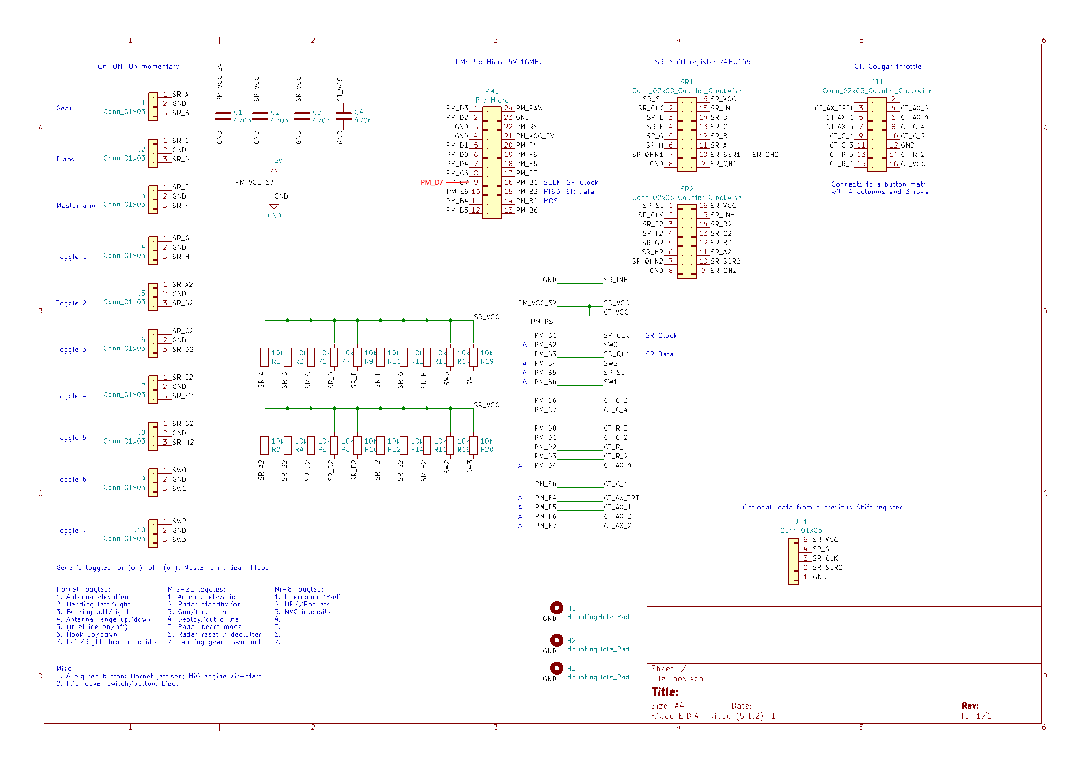Select the SR1 shift register connector body
The height and width of the screenshot is (767, 1085).
coord(687,135)
